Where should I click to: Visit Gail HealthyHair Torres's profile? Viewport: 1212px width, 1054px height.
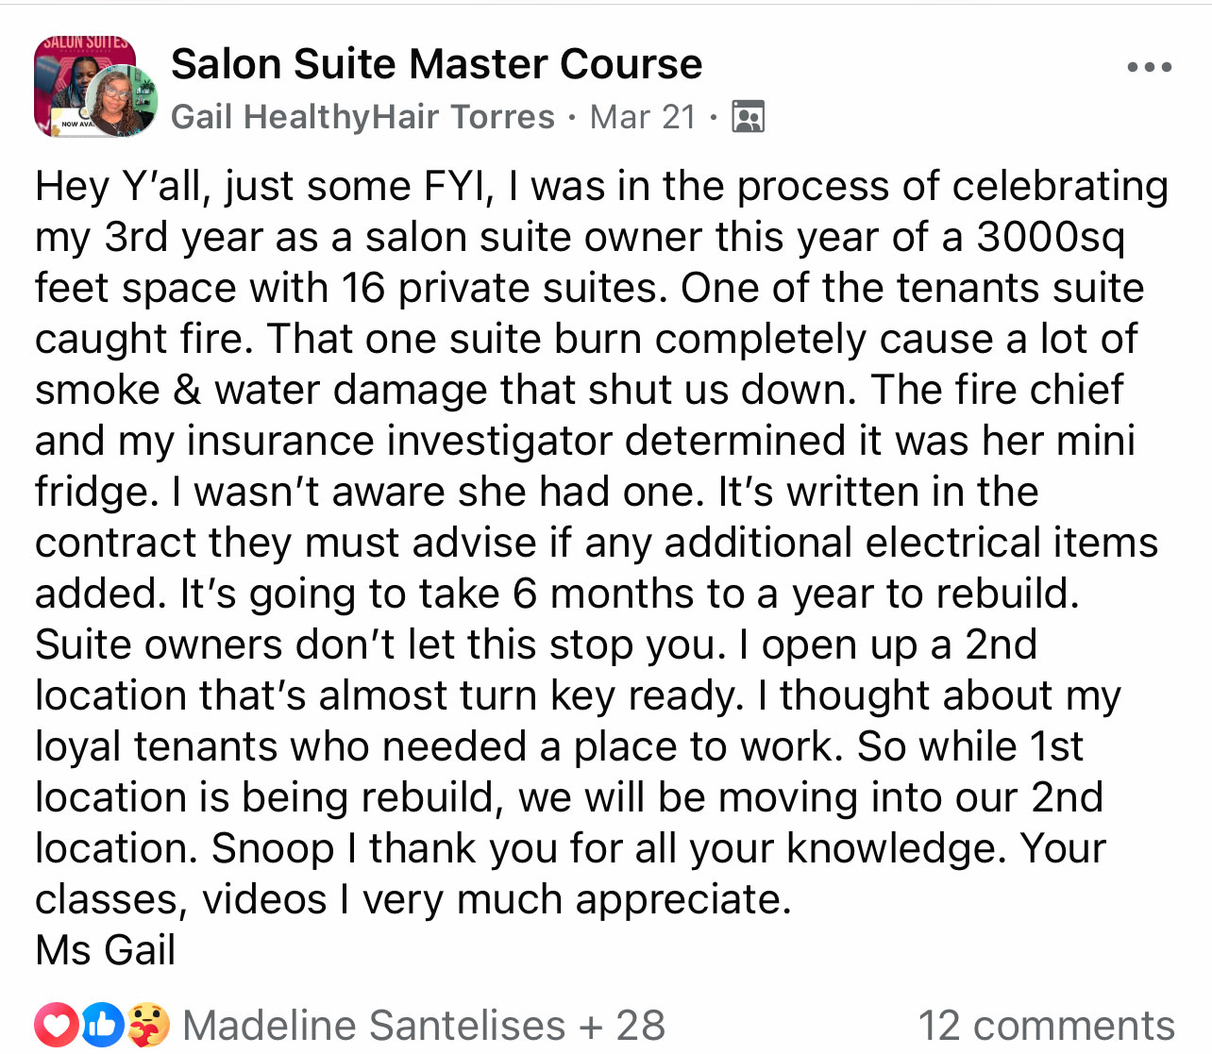362,117
